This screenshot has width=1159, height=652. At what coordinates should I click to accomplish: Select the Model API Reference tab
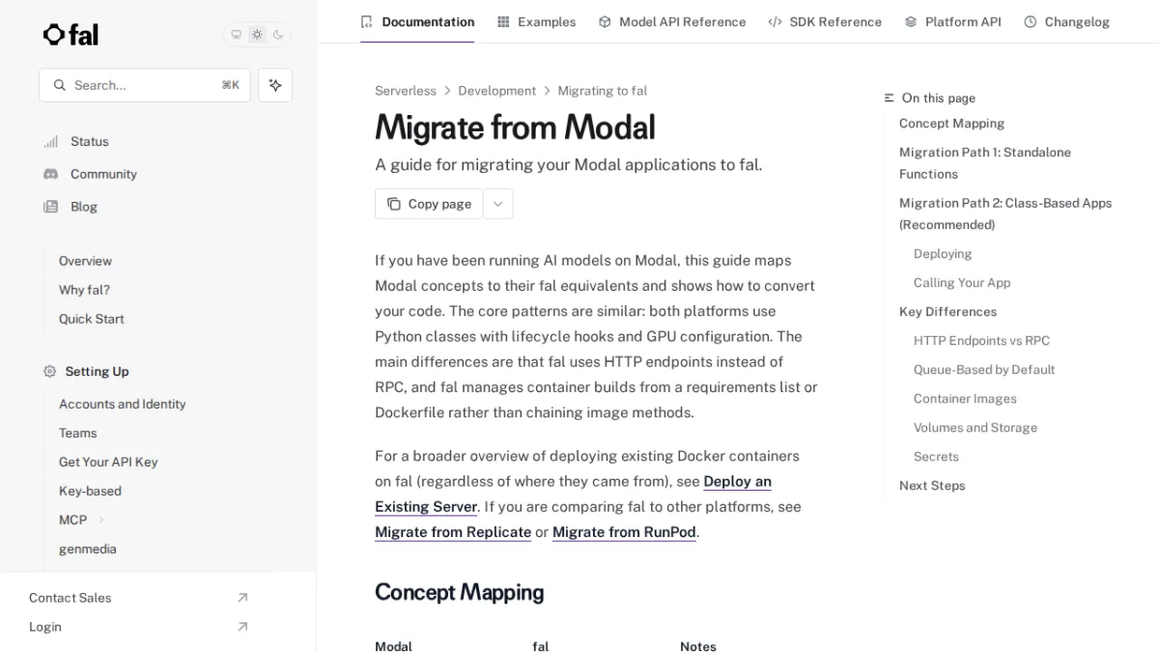pos(671,21)
